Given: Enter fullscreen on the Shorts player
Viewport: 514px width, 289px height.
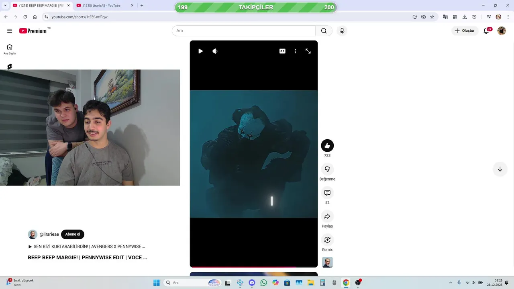Looking at the screenshot, I should [x=308, y=51].
